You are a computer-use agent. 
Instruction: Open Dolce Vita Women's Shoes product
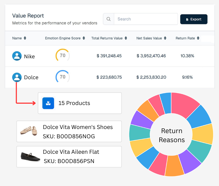coord(69,132)
